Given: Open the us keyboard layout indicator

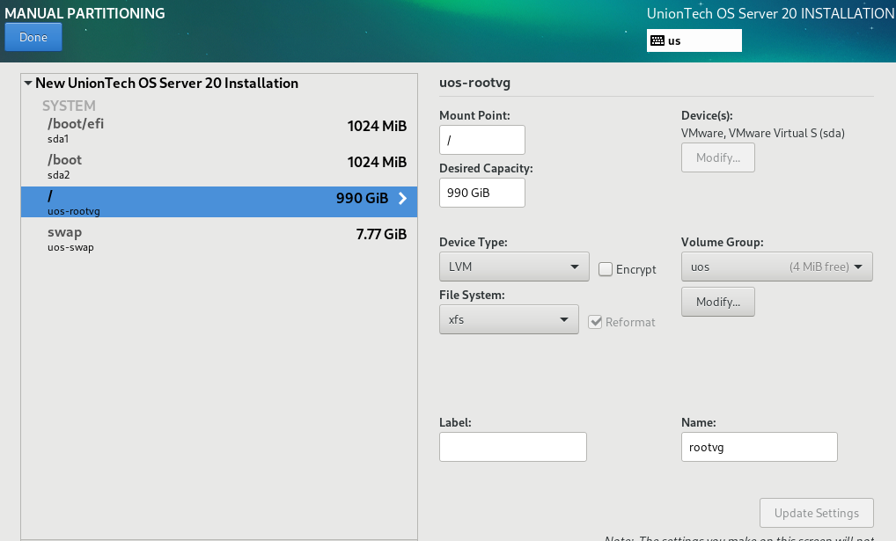Looking at the screenshot, I should pos(694,40).
